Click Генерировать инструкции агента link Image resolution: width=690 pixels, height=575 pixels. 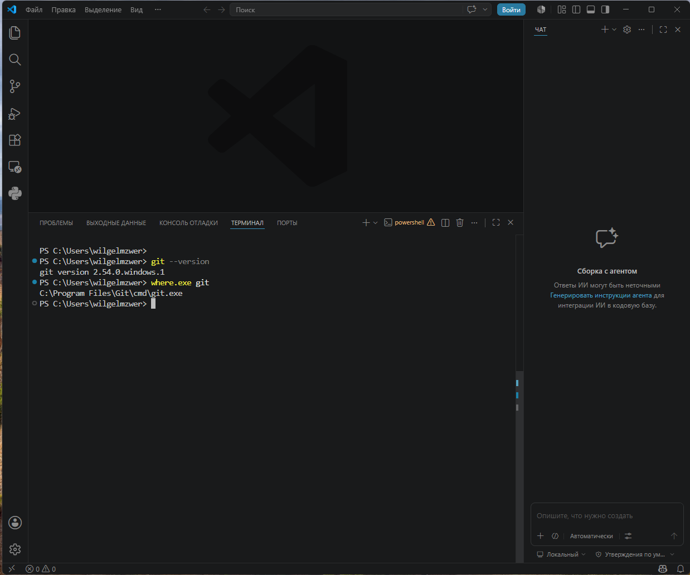click(601, 295)
